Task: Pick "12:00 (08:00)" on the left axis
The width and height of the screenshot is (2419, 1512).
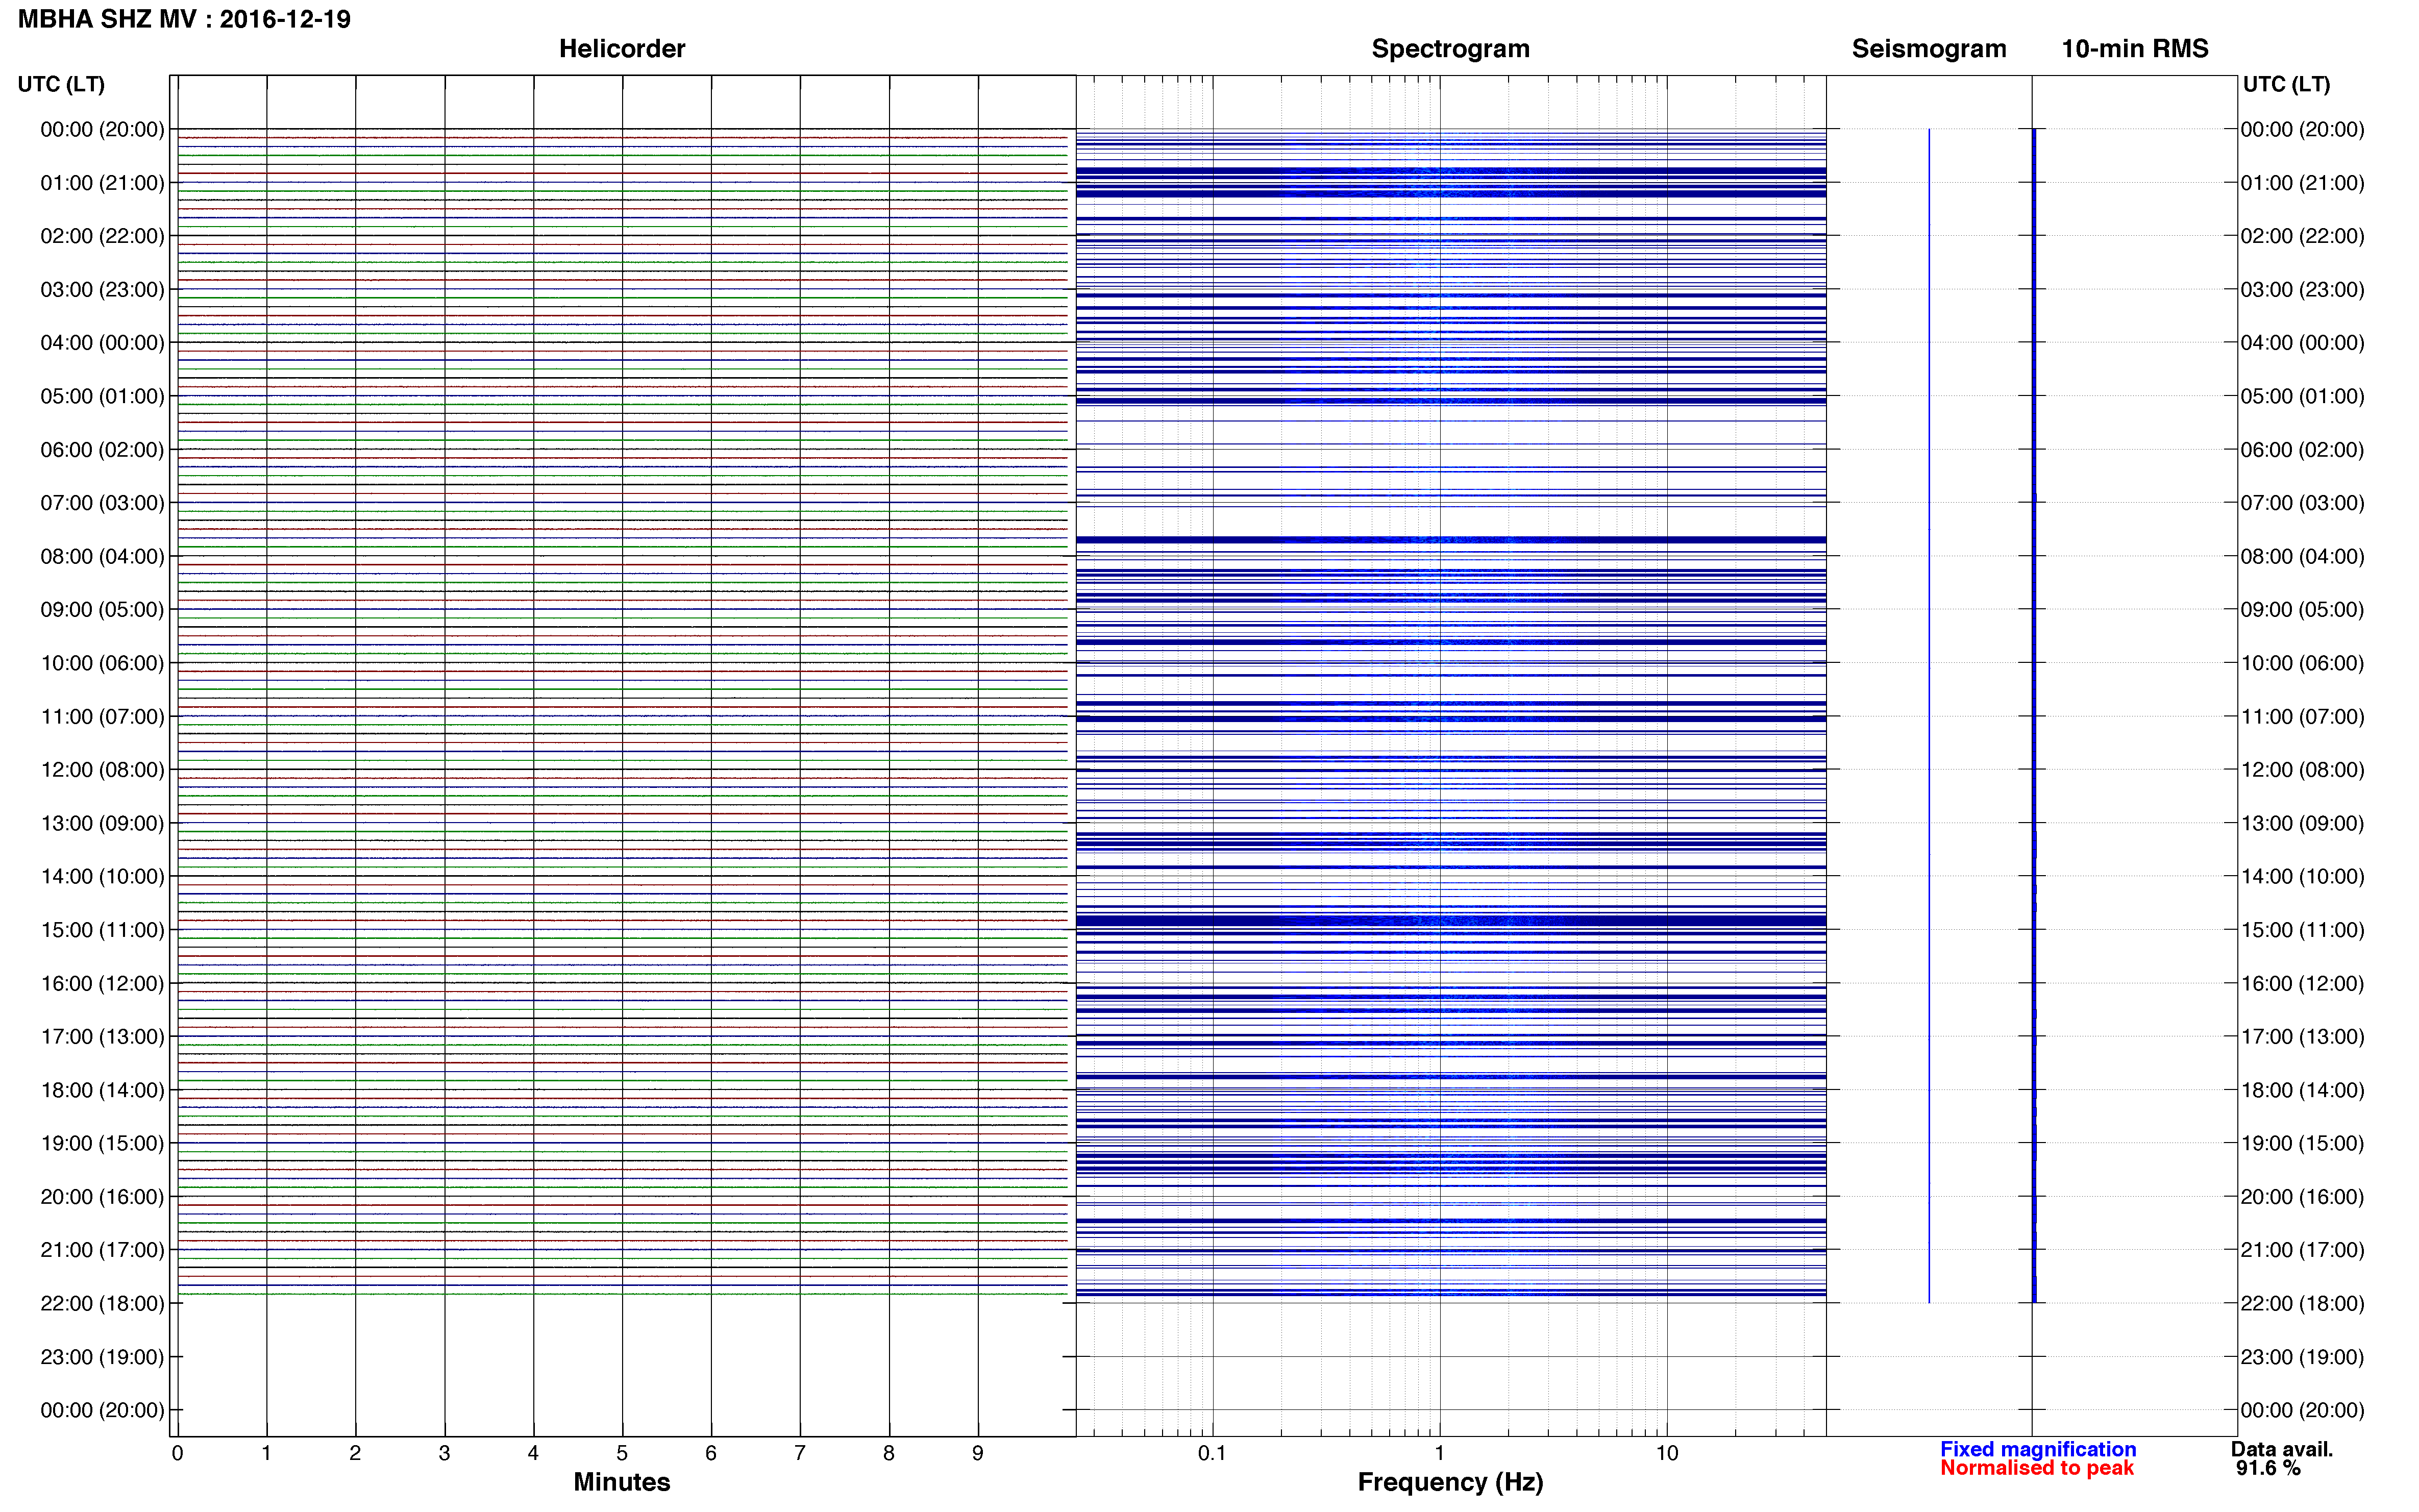Action: click(102, 769)
